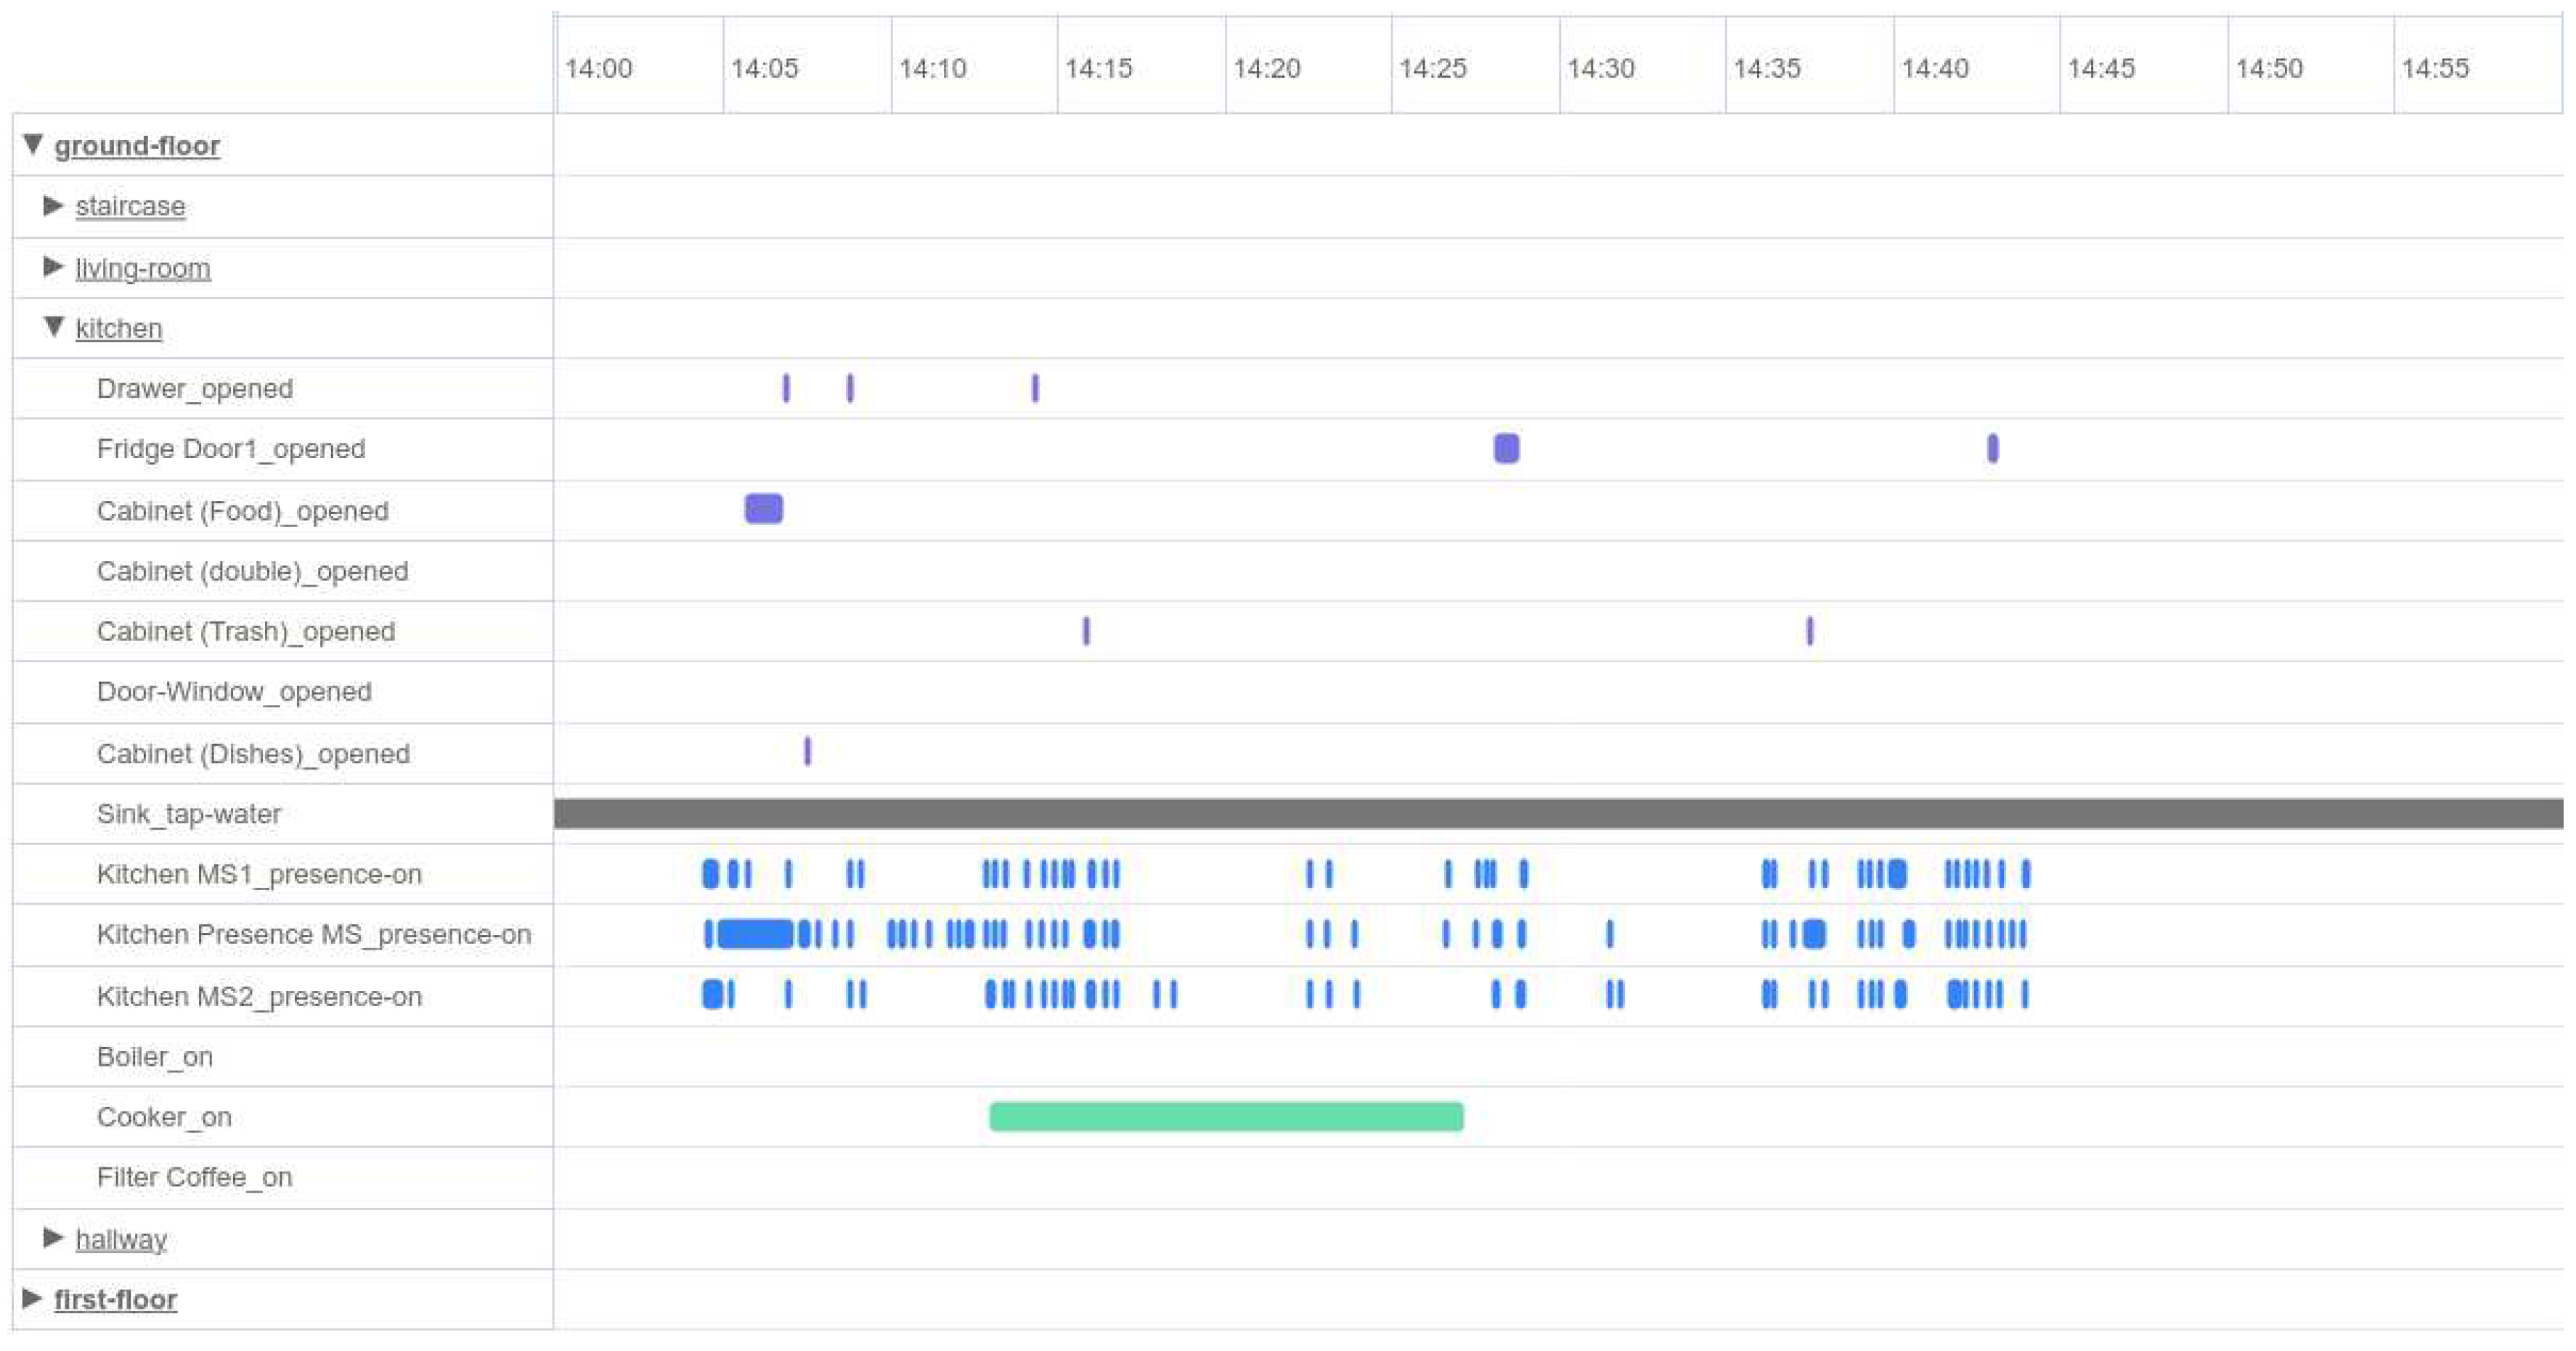The height and width of the screenshot is (1351, 2576).
Task: Select the Filter Coffee_on row label
Action: point(194,1177)
